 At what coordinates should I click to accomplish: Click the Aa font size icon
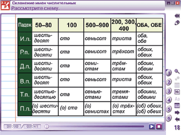(x=177, y=99)
